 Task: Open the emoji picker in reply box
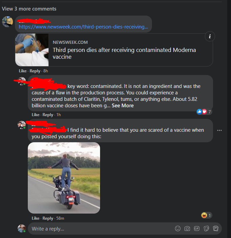178,228
